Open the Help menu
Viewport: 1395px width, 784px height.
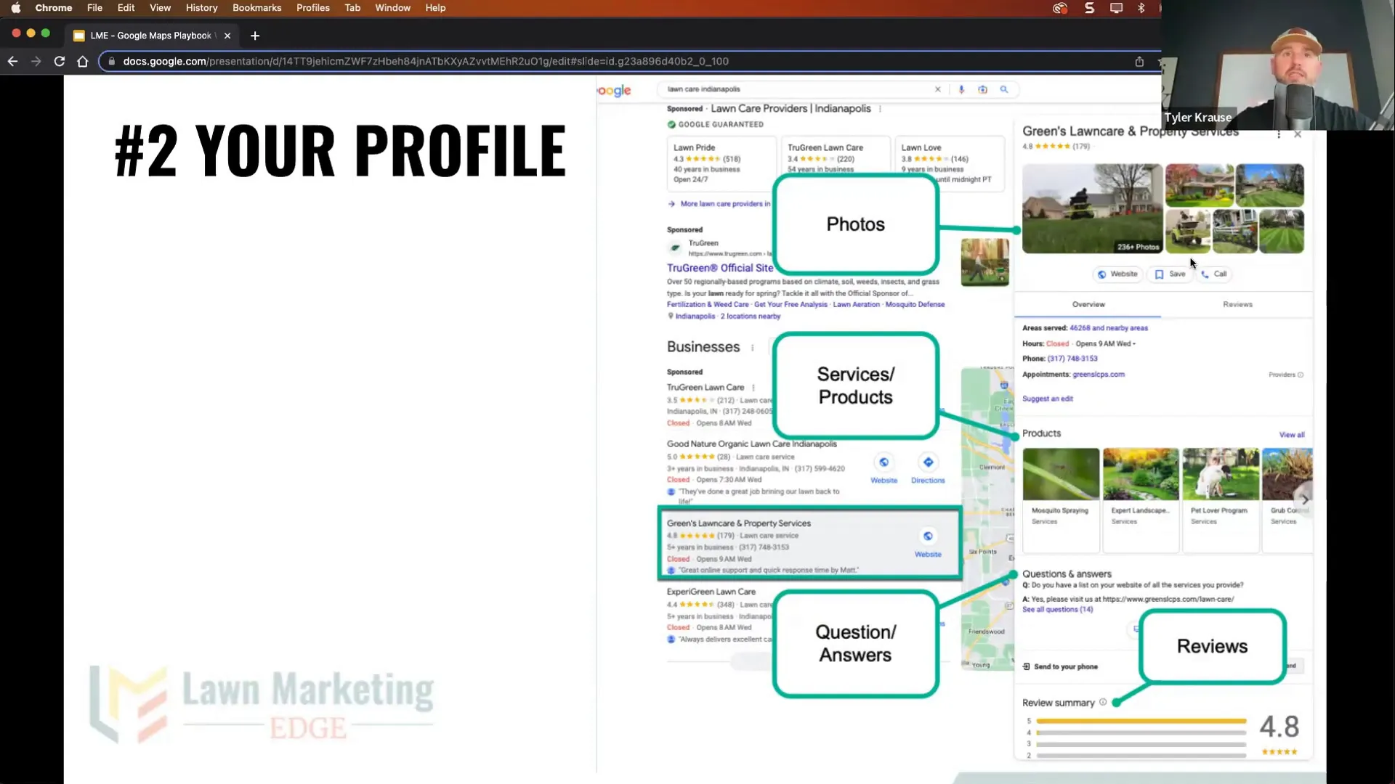435,8
